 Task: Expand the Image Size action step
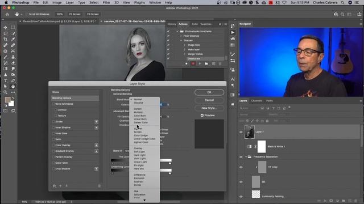(184, 45)
